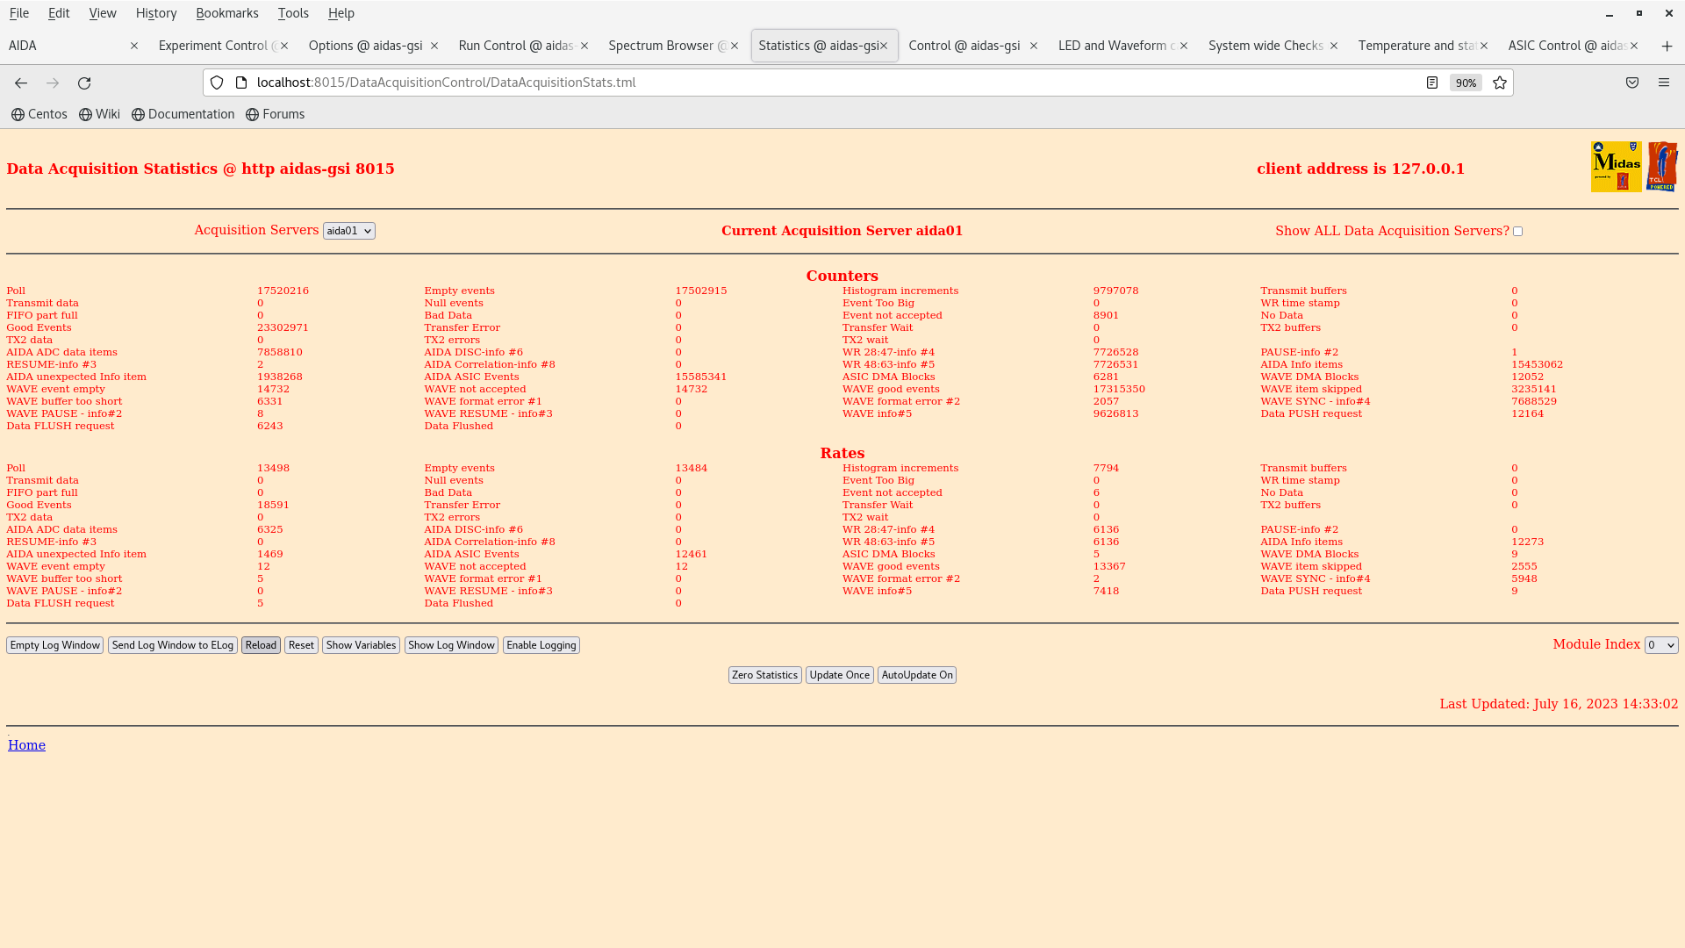Viewport: 1685px width, 948px height.
Task: Click the 90% zoom level indicator
Action: tap(1466, 83)
